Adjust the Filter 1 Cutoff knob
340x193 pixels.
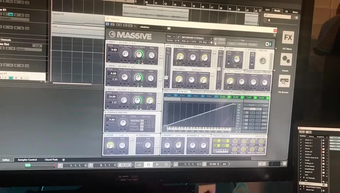tap(180, 56)
